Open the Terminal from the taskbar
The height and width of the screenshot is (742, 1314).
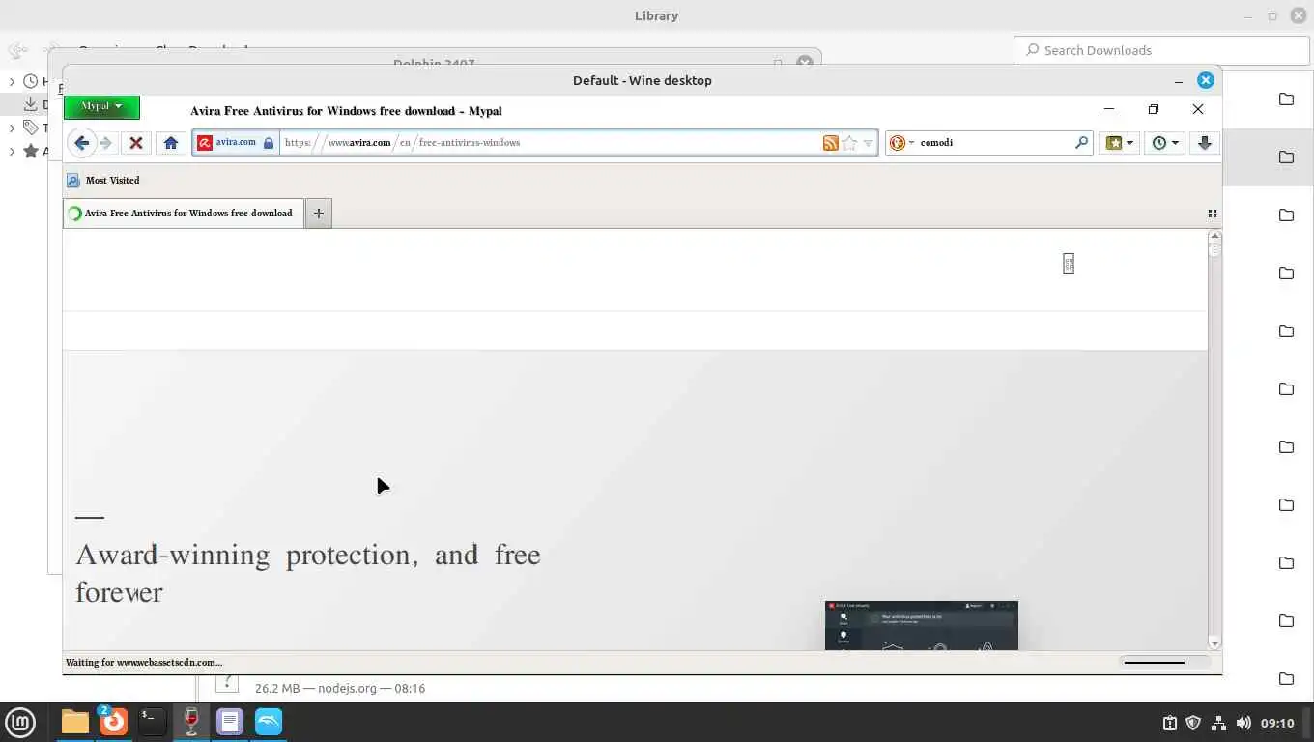pos(152,722)
